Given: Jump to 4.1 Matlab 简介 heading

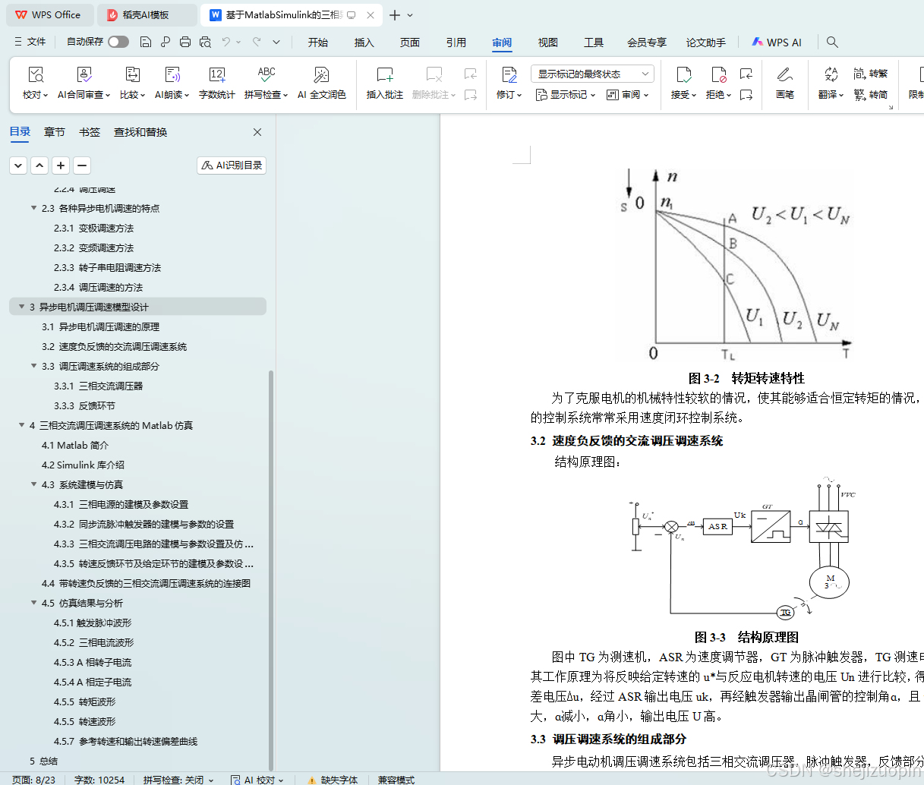Looking at the screenshot, I should coord(75,445).
